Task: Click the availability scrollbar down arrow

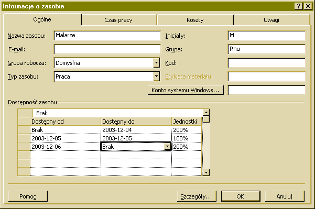Action: [206, 172]
